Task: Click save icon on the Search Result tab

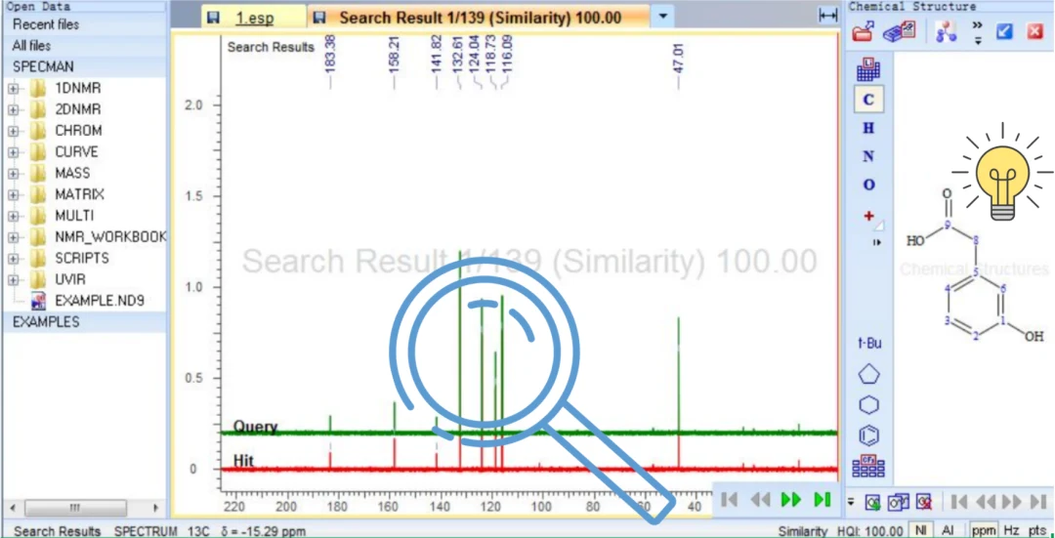Action: pos(320,18)
